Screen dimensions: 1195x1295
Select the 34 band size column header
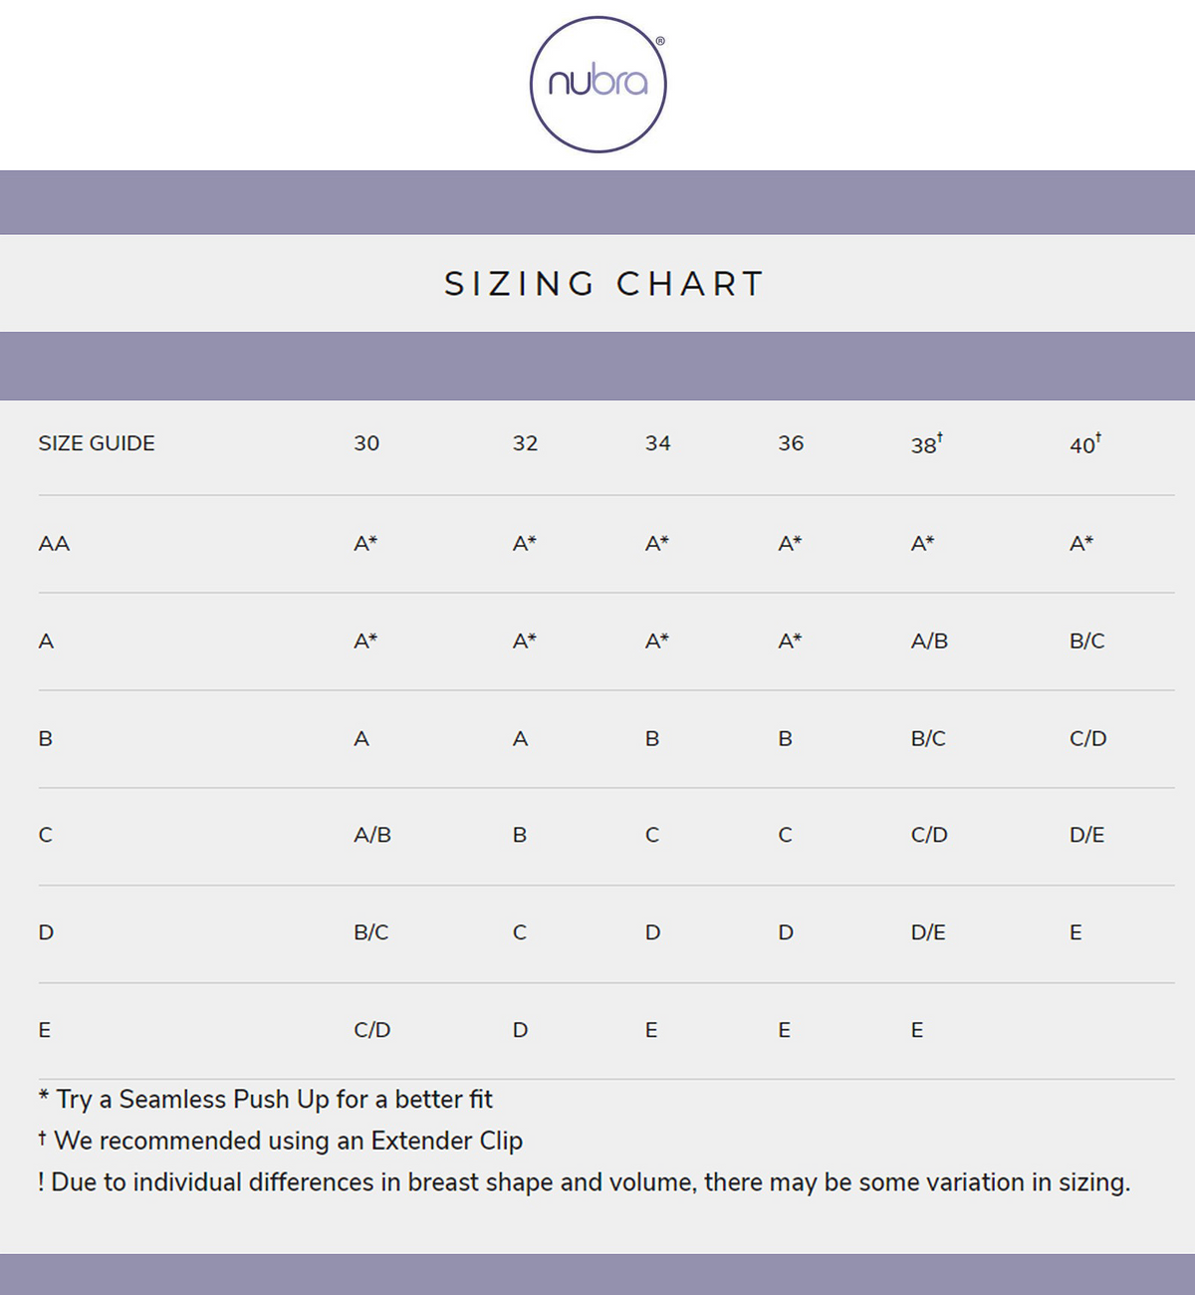pyautogui.click(x=657, y=443)
